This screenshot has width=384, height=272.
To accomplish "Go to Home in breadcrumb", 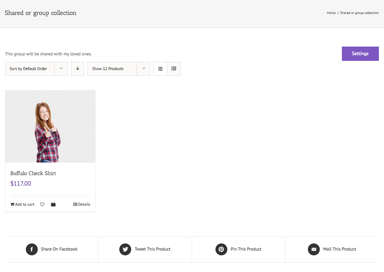I will tap(331, 13).
